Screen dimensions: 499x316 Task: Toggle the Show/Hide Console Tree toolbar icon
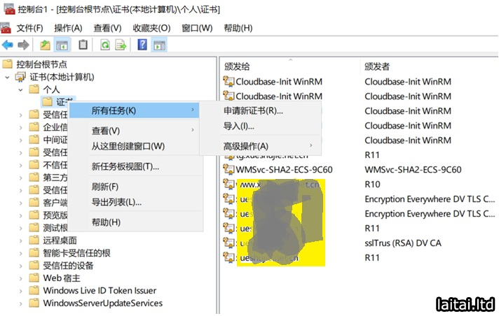coord(62,45)
